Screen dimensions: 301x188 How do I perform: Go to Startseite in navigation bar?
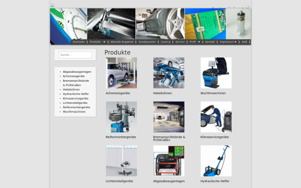coord(79,42)
